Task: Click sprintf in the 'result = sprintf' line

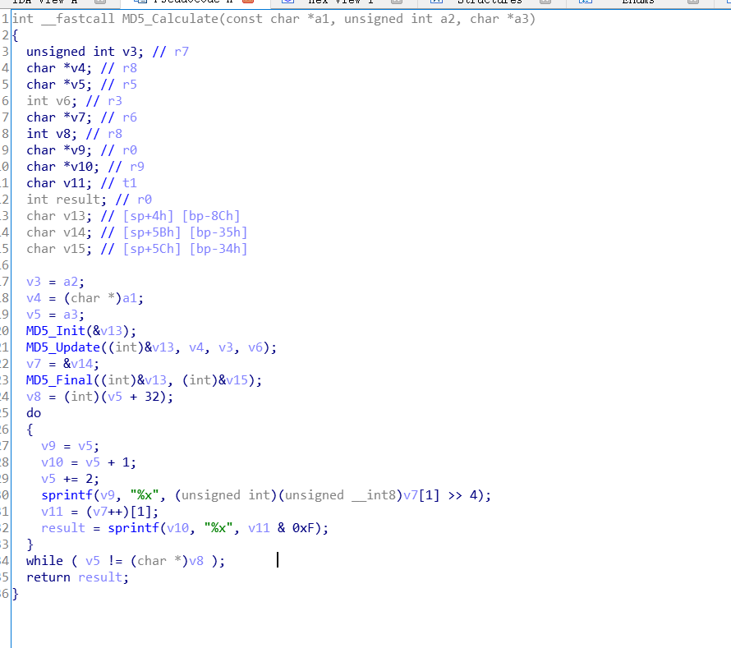Action: tap(134, 528)
